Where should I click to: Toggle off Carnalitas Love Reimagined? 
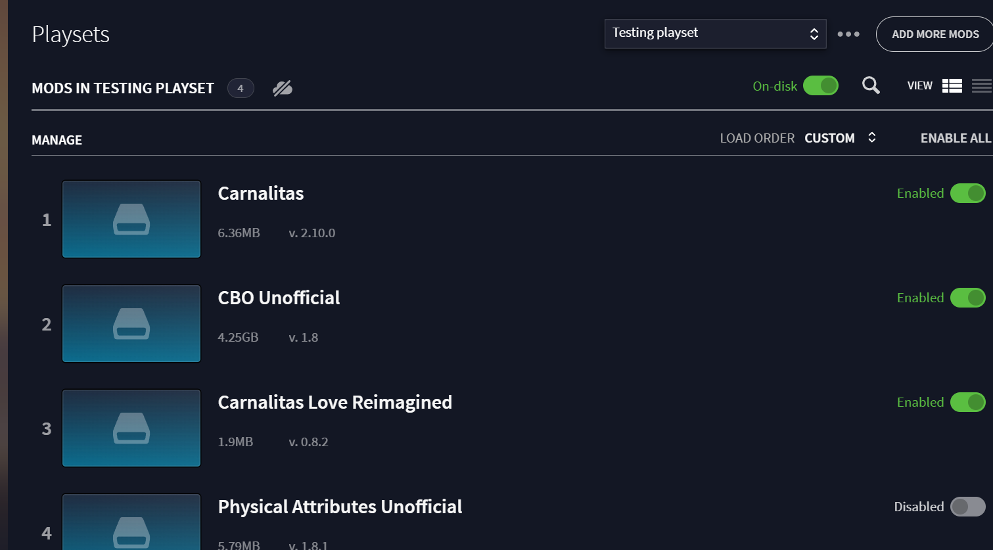967,402
